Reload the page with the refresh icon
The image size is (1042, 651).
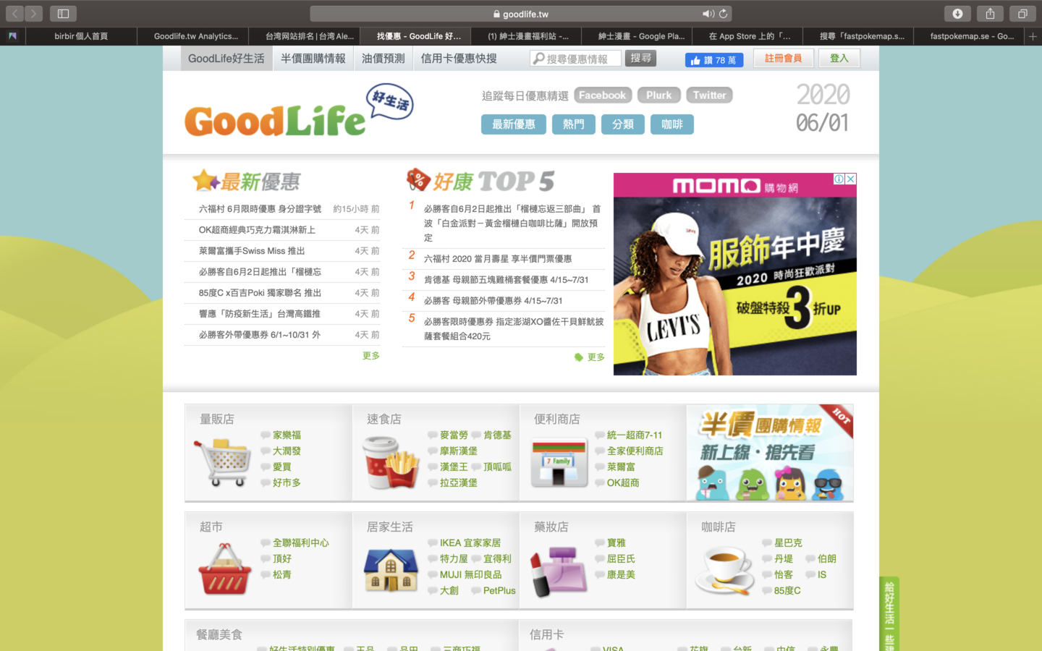point(723,14)
